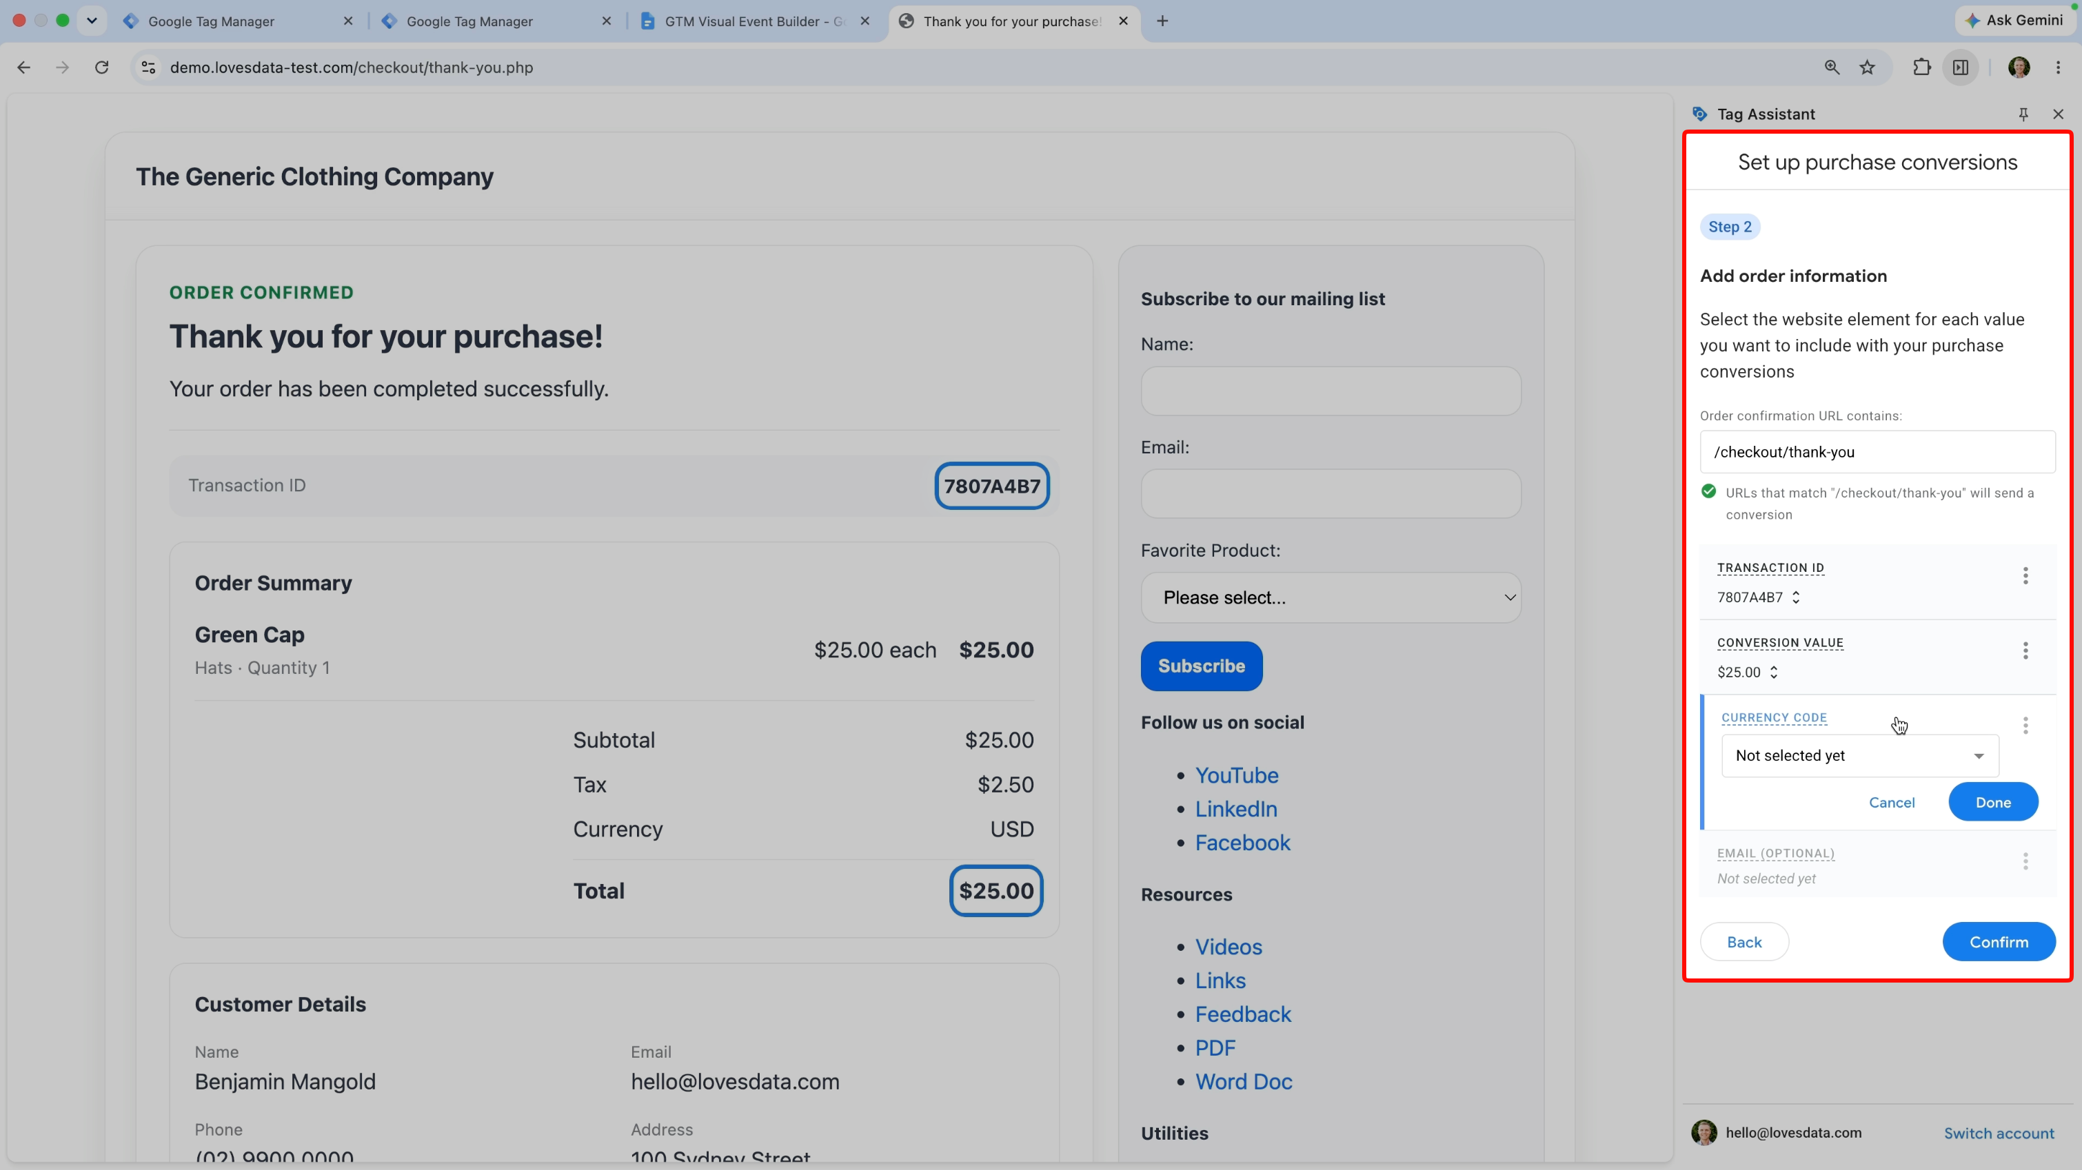Pin the Tag Assistant panel

click(x=2023, y=114)
